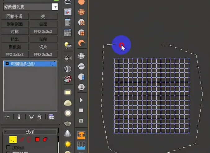Select Element sub-object level red cube
The width and height of the screenshot is (210, 153).
tap(45, 140)
